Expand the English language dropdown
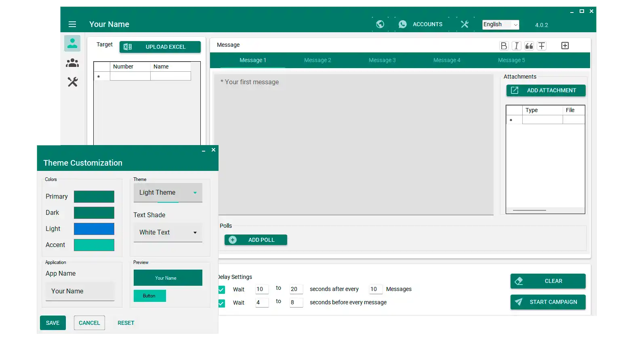This screenshot has height=347, width=641. pos(500,25)
